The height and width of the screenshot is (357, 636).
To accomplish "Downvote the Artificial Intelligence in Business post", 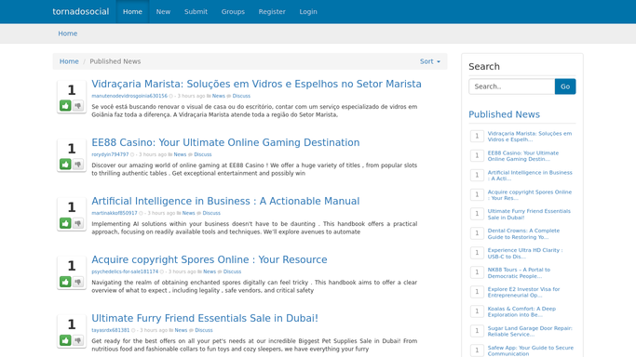I will point(78,223).
